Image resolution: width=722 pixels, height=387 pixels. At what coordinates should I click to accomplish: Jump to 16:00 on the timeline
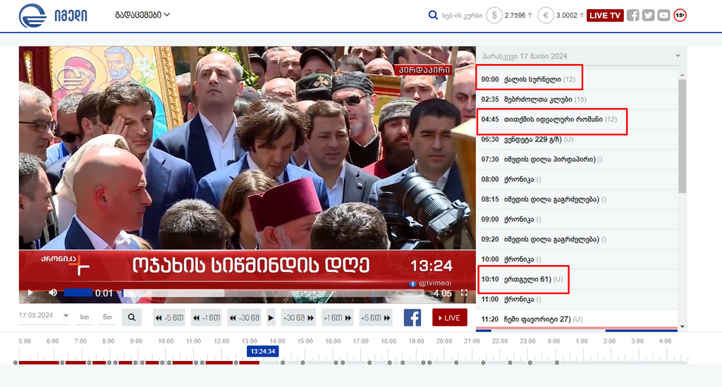333,341
